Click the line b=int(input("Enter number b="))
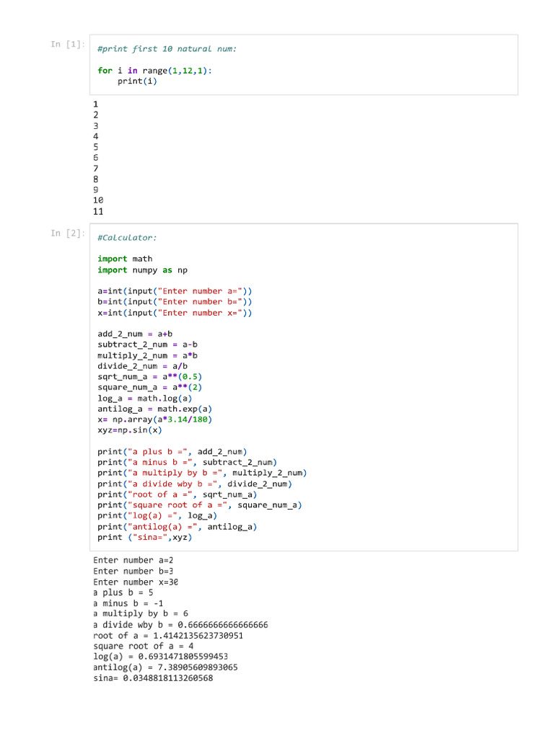Screen dimensions: 554x738 coord(175,302)
